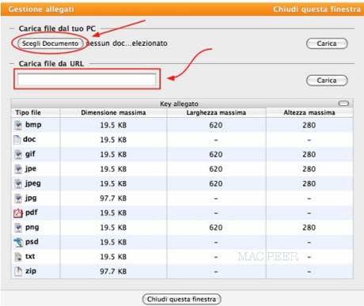Select the 'jpe' file type label
Screen dimensions: 364x306
[x=31, y=168]
